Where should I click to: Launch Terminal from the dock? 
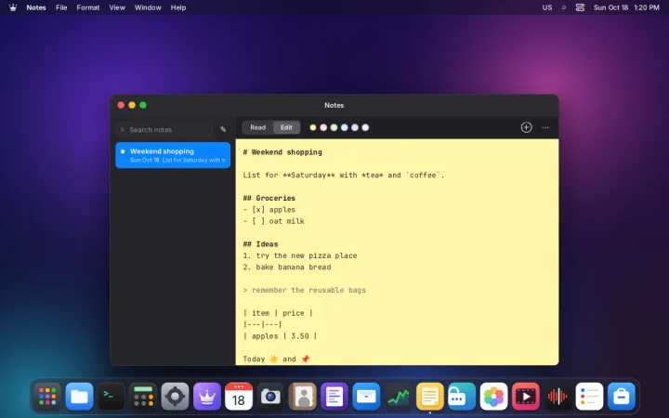tap(111, 397)
